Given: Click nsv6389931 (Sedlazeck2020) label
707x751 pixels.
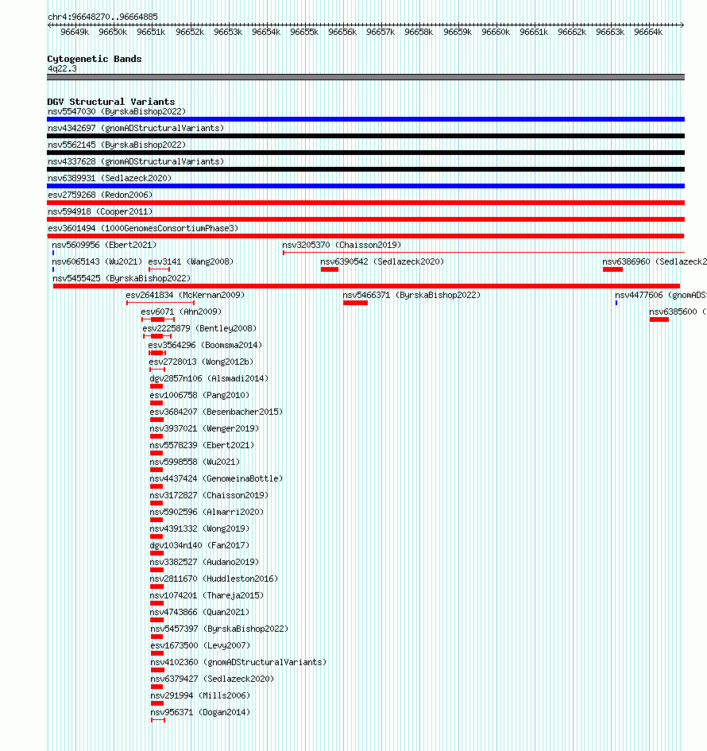Looking at the screenshot, I should tap(109, 178).
